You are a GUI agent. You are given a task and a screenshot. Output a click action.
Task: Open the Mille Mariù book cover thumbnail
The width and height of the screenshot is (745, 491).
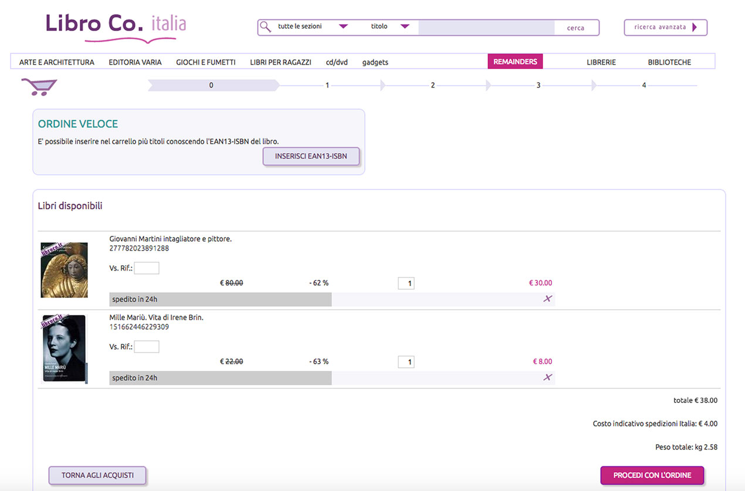[x=64, y=349]
